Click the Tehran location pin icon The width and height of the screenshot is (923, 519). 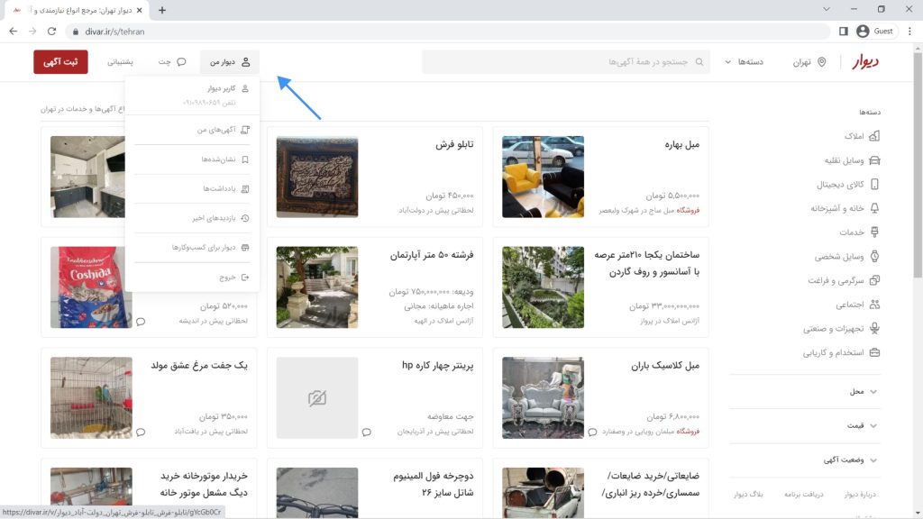pos(822,62)
